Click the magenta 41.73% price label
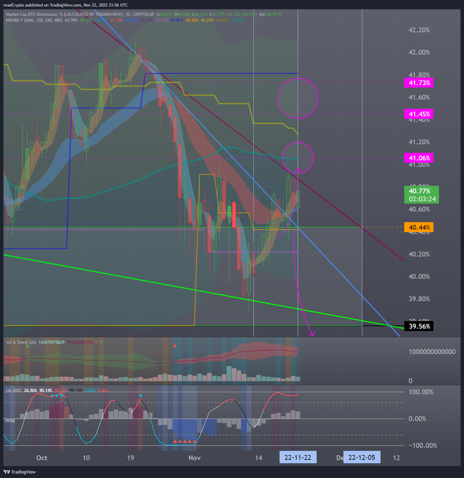 [419, 83]
